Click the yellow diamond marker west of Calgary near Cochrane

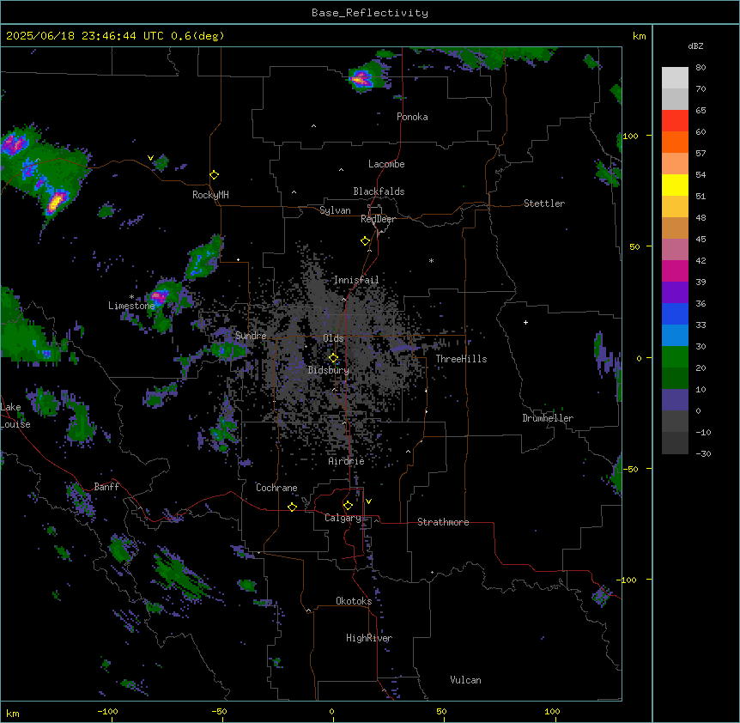tap(292, 507)
